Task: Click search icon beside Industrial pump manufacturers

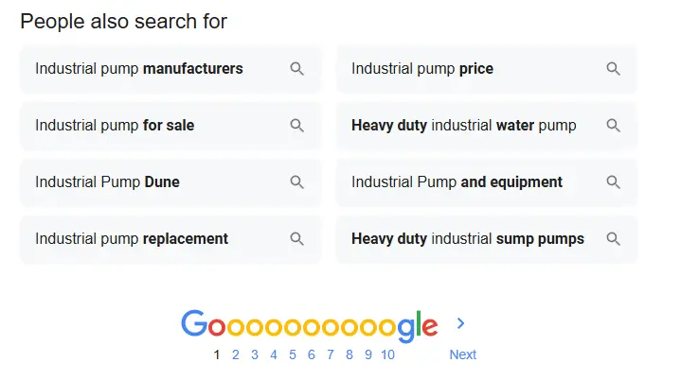Action: pos(296,69)
